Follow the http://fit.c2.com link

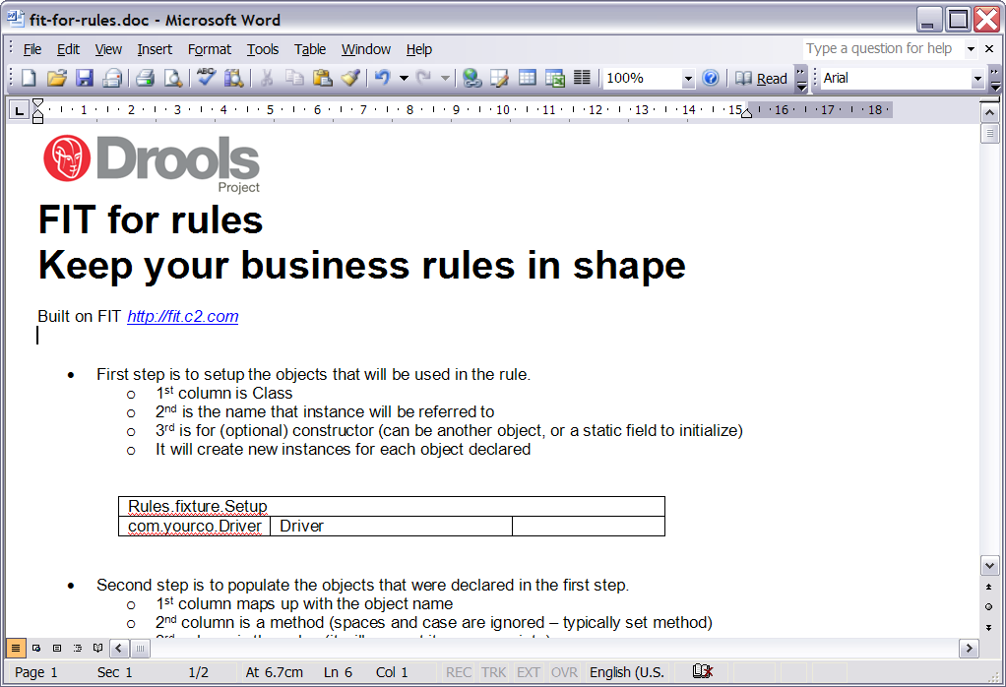tap(183, 316)
